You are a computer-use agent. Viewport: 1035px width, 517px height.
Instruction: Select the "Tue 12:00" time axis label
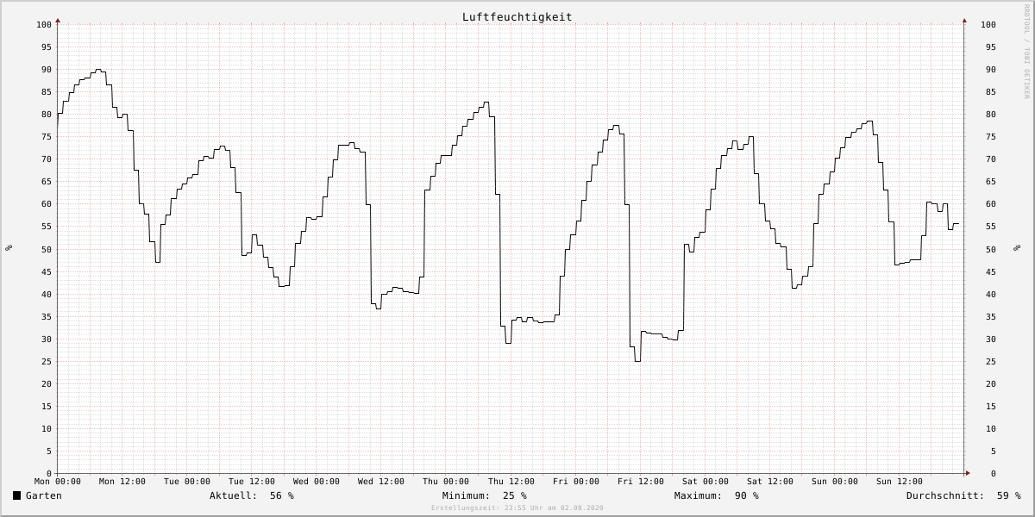tap(252, 482)
